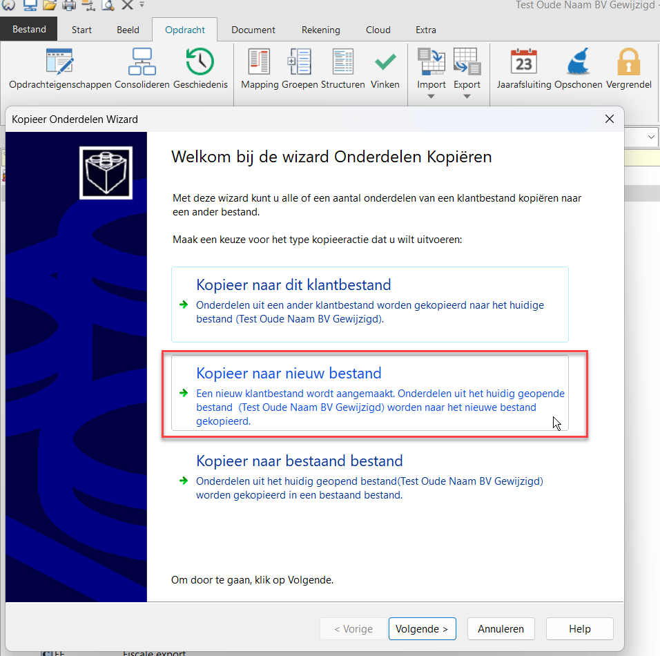Switch to the Cloud tab

[378, 30]
